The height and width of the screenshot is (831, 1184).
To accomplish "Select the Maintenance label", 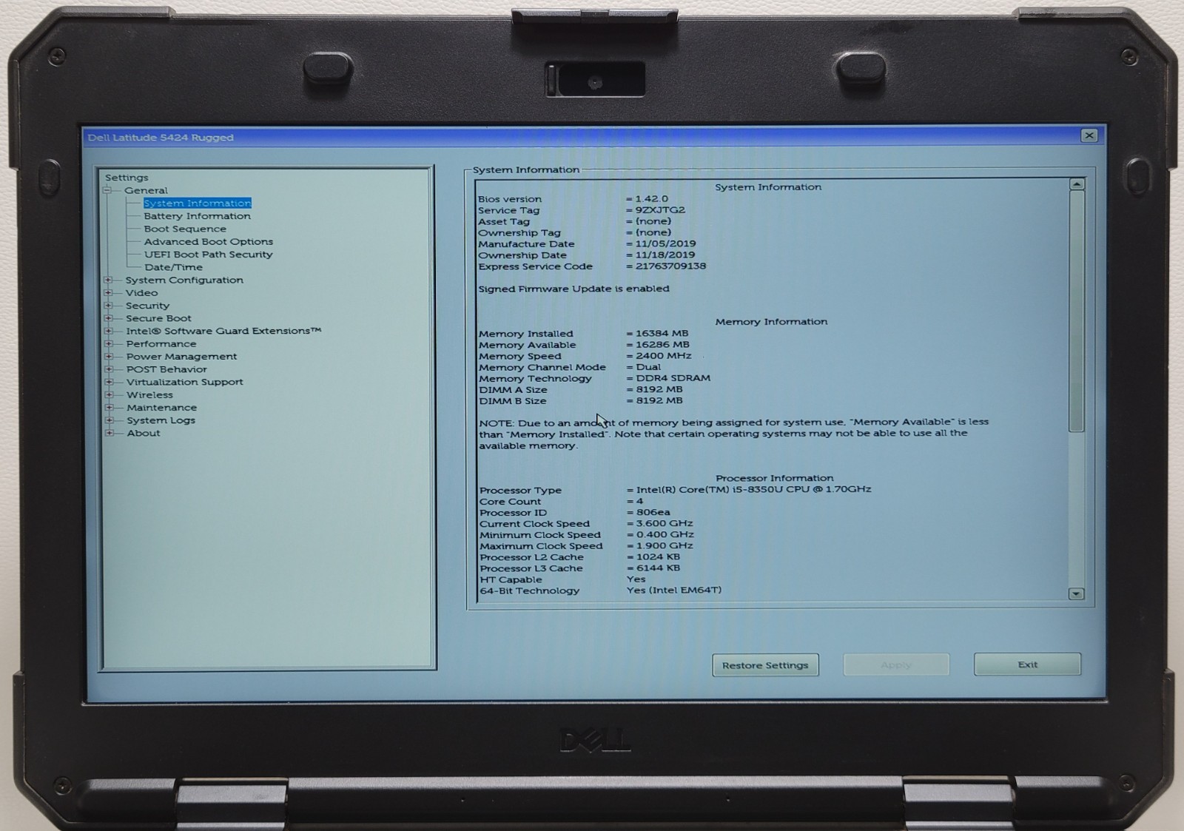I will click(161, 407).
